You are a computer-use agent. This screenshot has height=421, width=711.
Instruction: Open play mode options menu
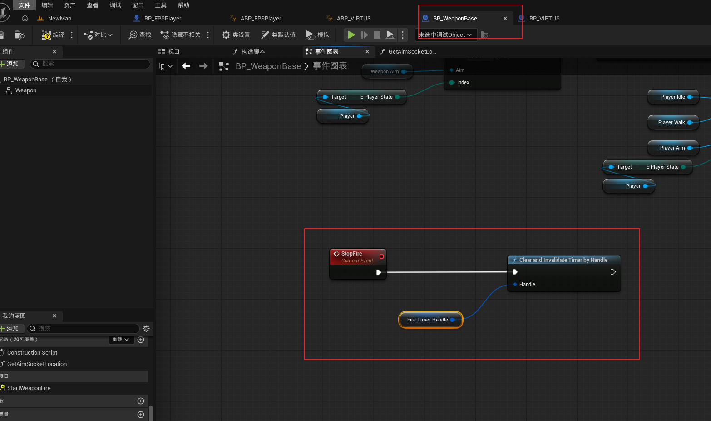pos(403,35)
